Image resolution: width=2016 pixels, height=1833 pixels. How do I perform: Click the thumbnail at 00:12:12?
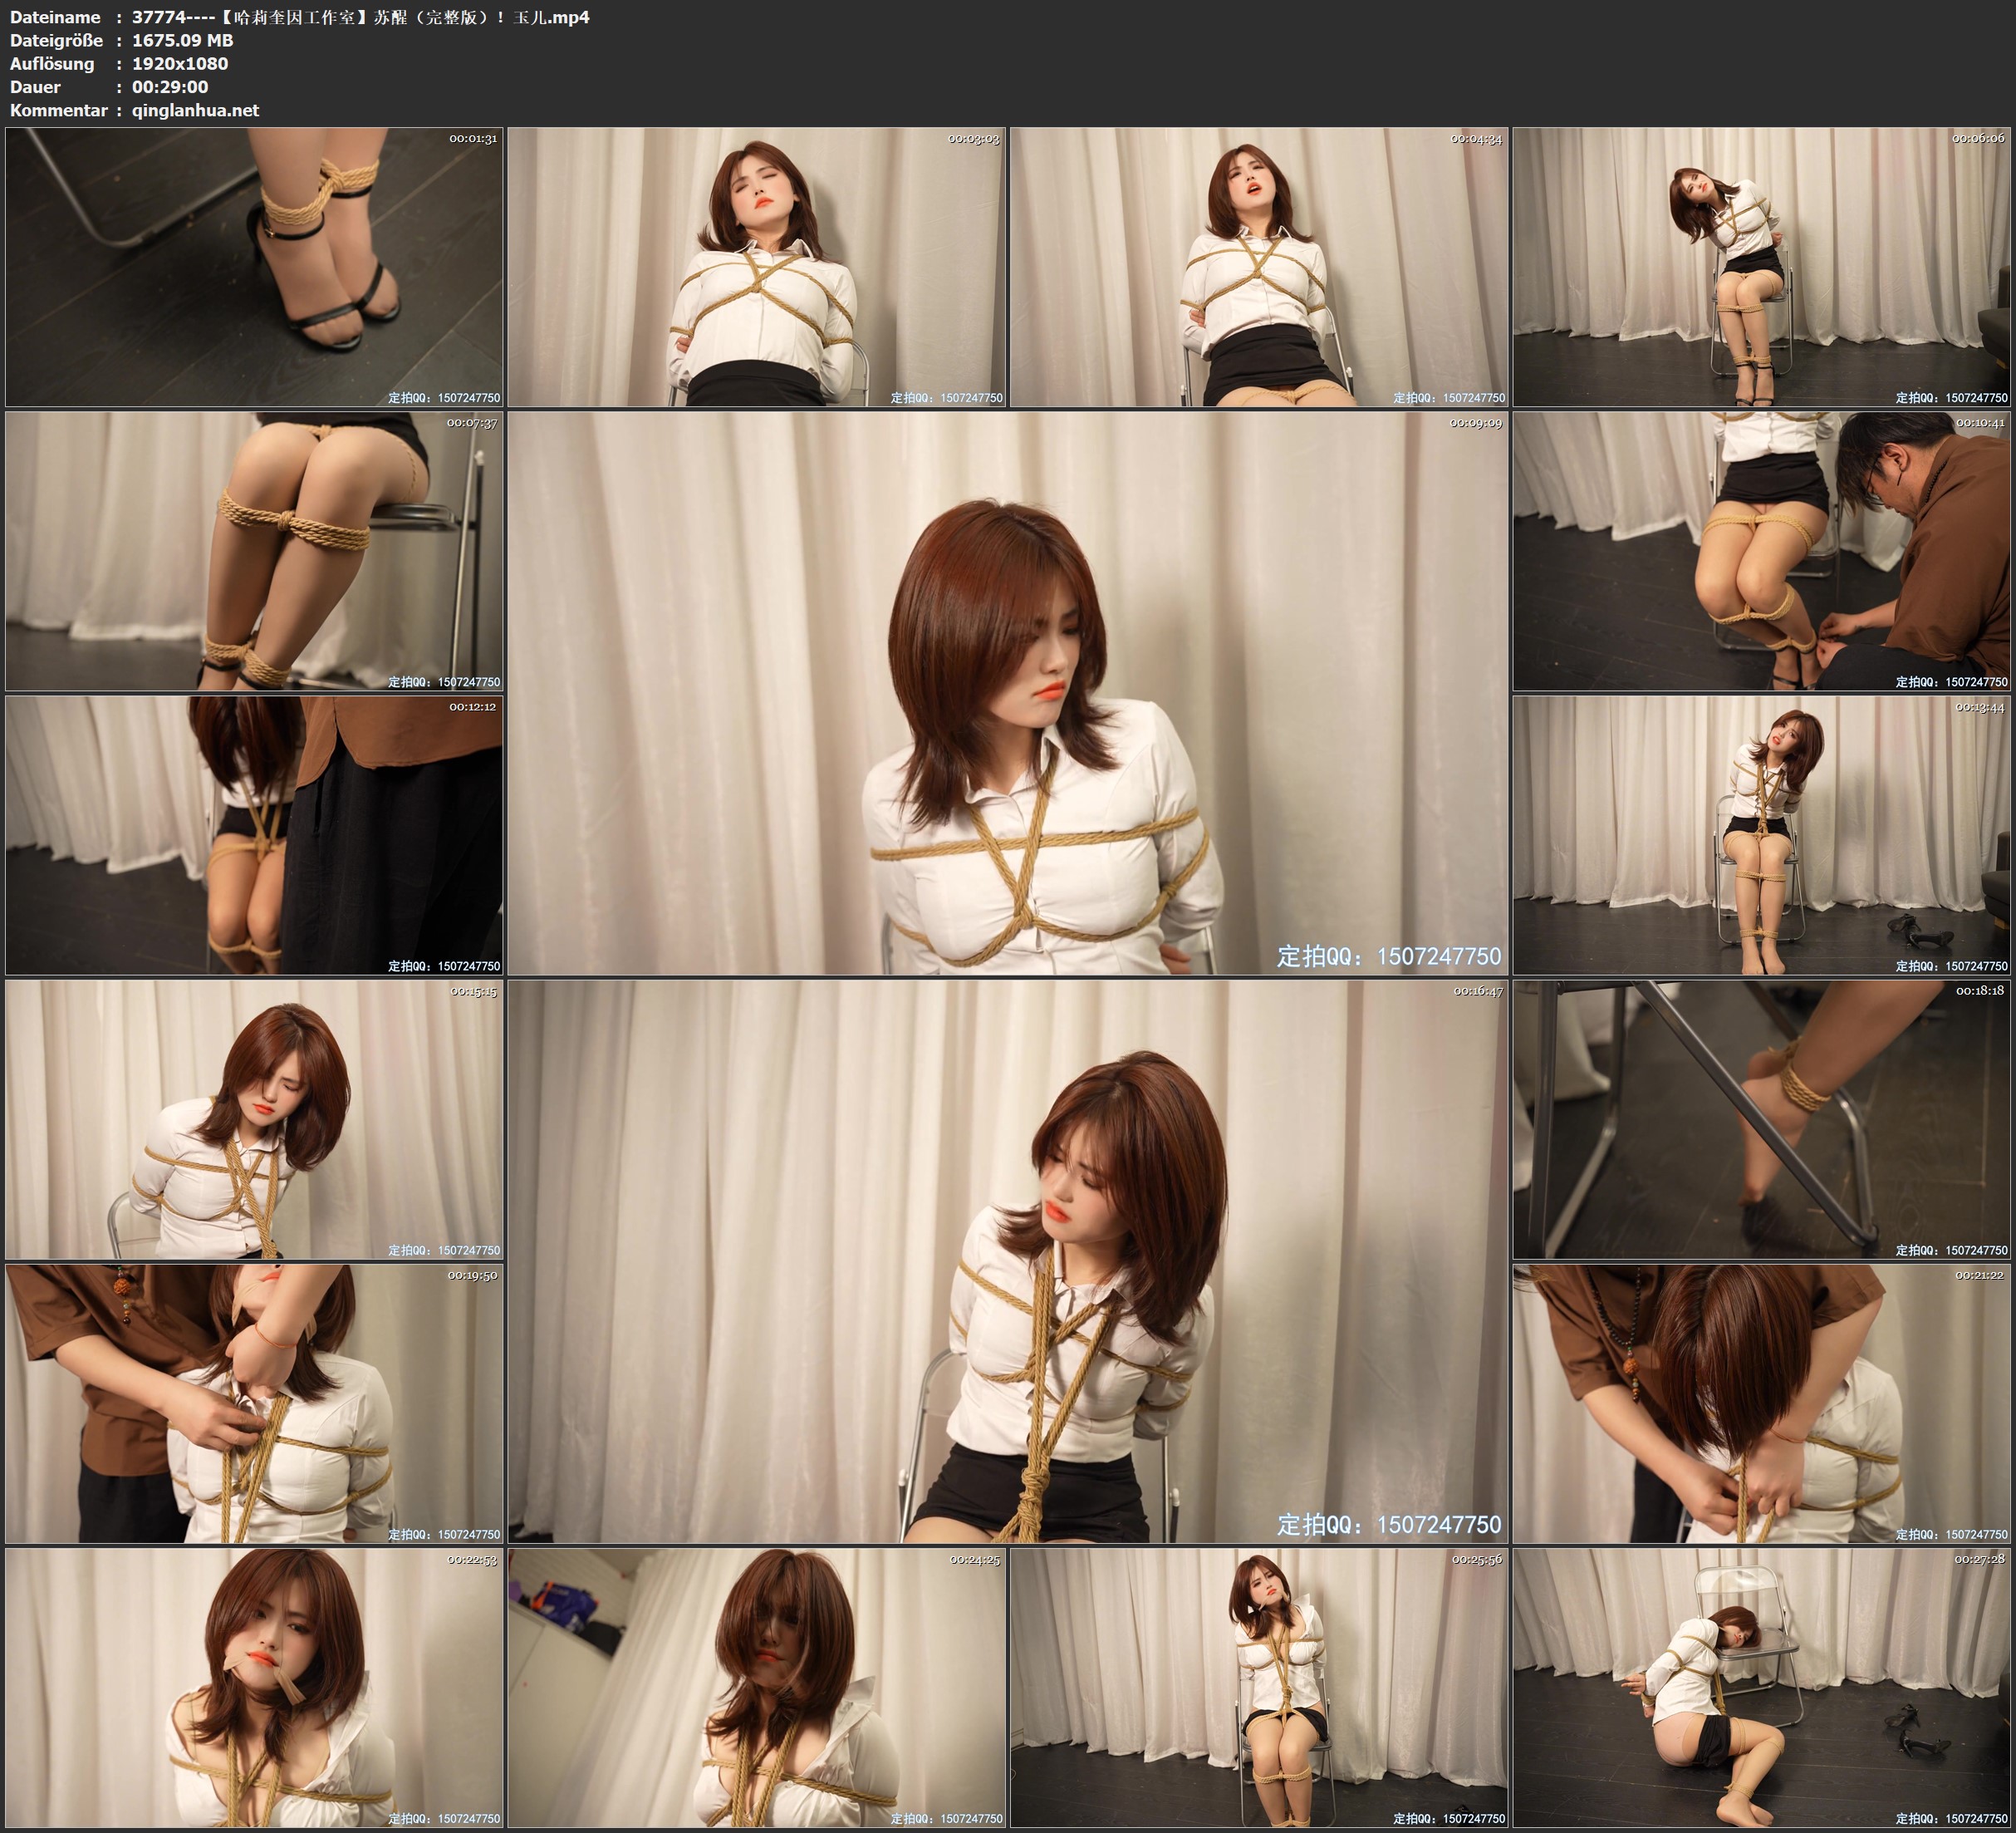(x=254, y=835)
